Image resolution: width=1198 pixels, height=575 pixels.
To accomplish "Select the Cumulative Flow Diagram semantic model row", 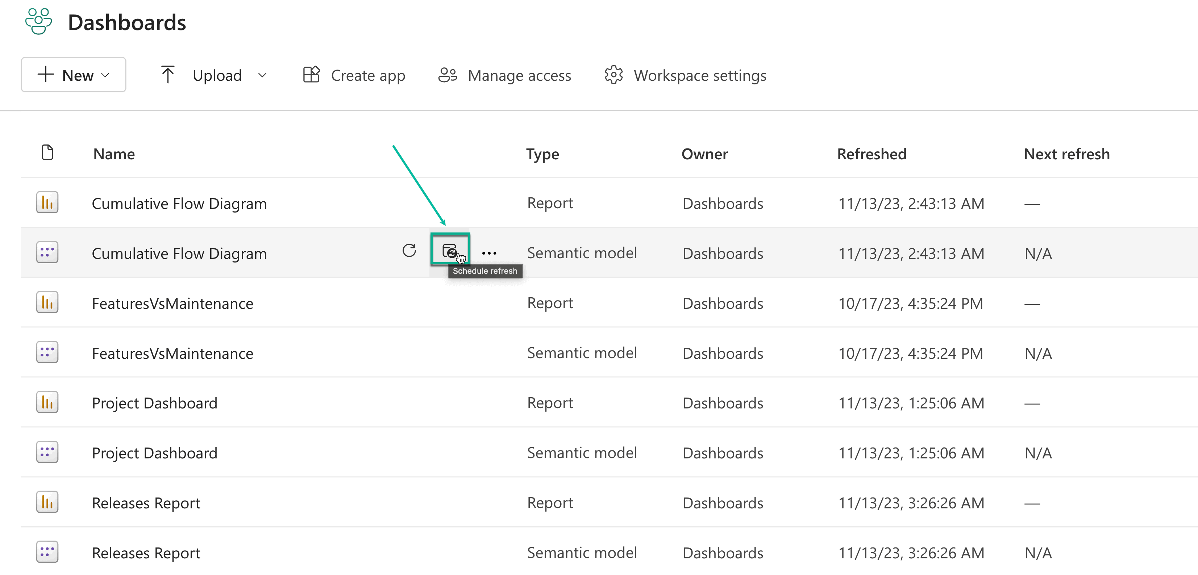I will 179,253.
